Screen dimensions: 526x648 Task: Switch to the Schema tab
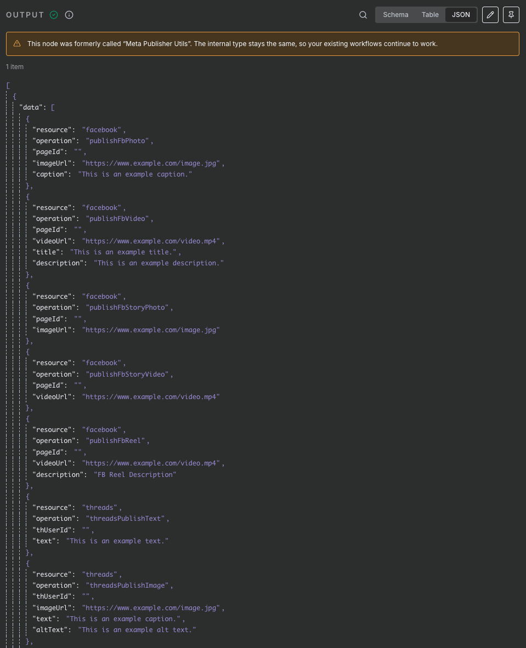pyautogui.click(x=395, y=15)
